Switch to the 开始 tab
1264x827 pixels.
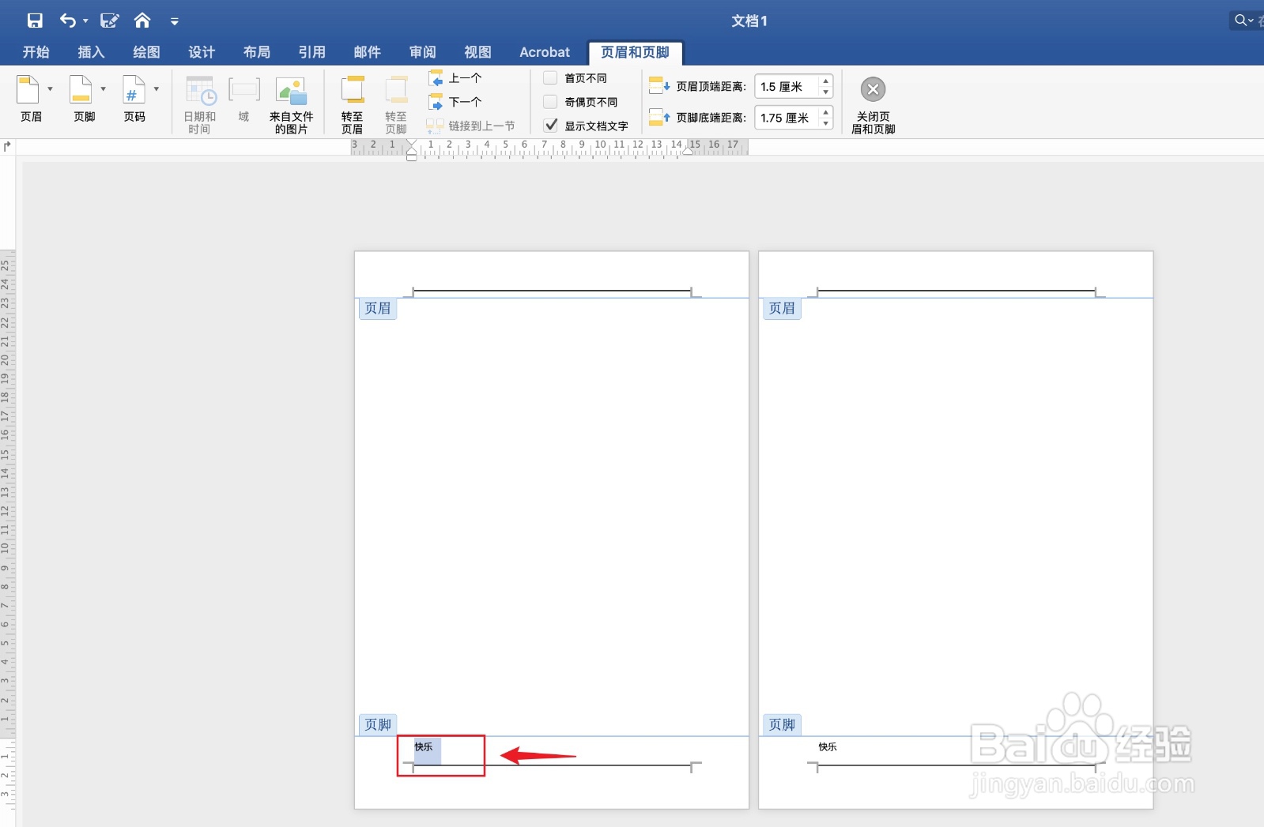click(x=36, y=52)
